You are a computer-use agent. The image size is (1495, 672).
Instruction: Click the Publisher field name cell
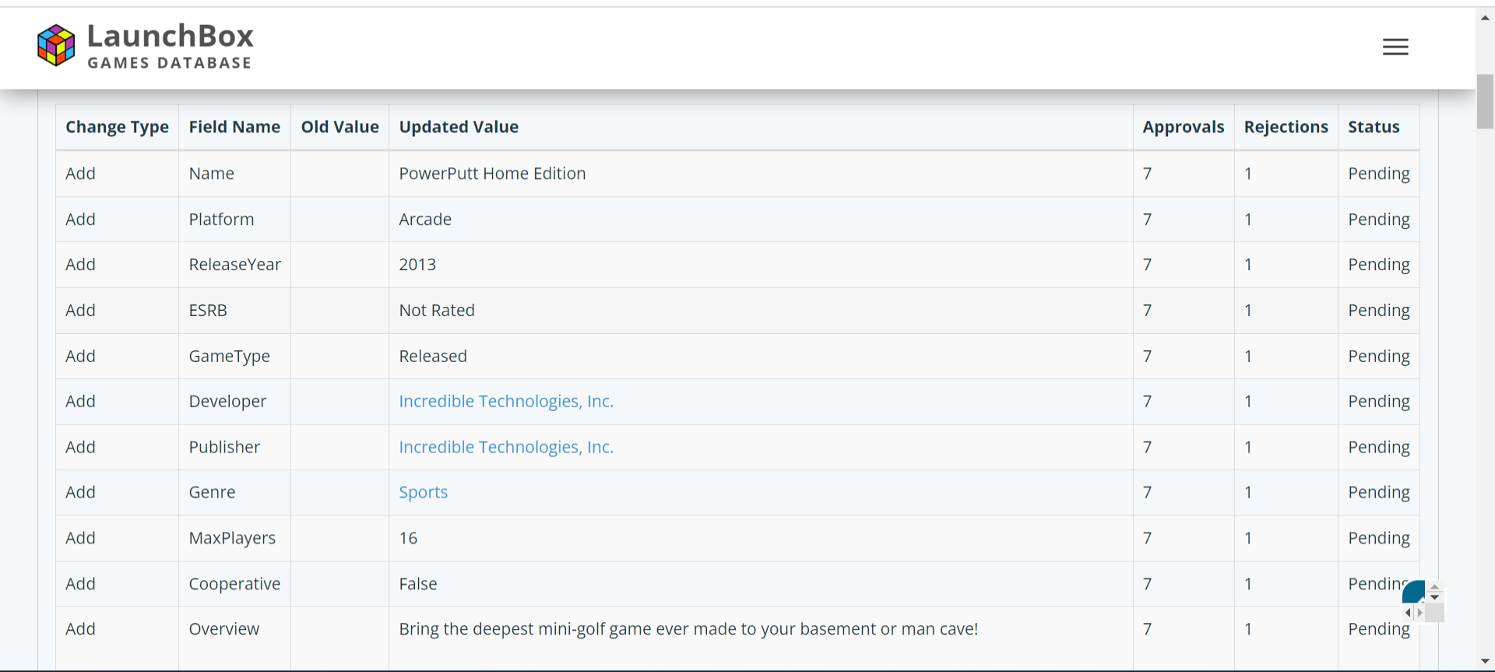234,447
